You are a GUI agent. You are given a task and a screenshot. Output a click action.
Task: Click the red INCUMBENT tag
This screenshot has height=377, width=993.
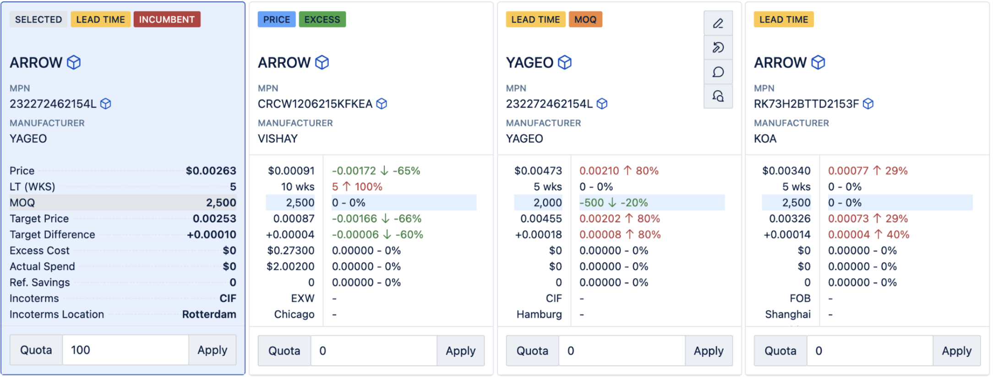point(167,19)
